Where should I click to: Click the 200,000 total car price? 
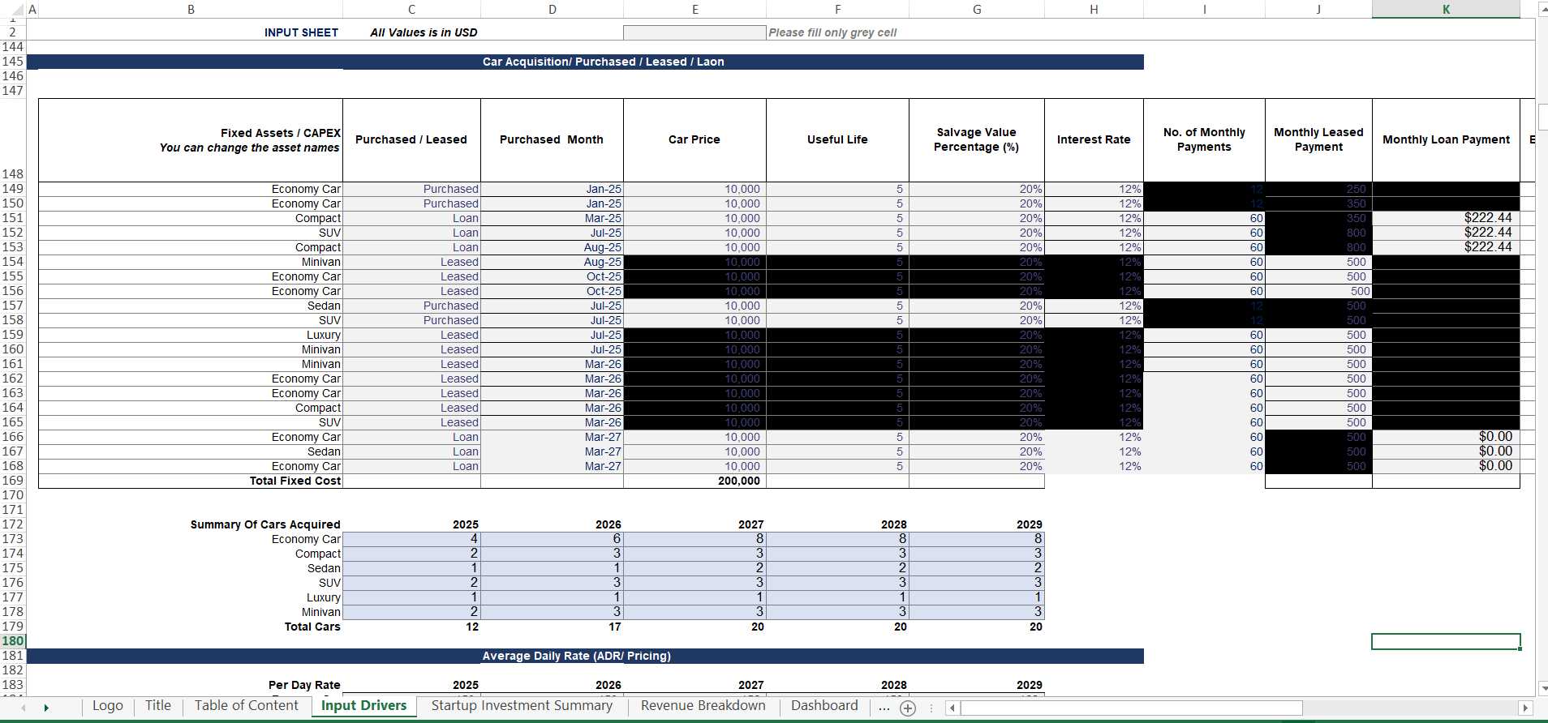click(x=694, y=481)
